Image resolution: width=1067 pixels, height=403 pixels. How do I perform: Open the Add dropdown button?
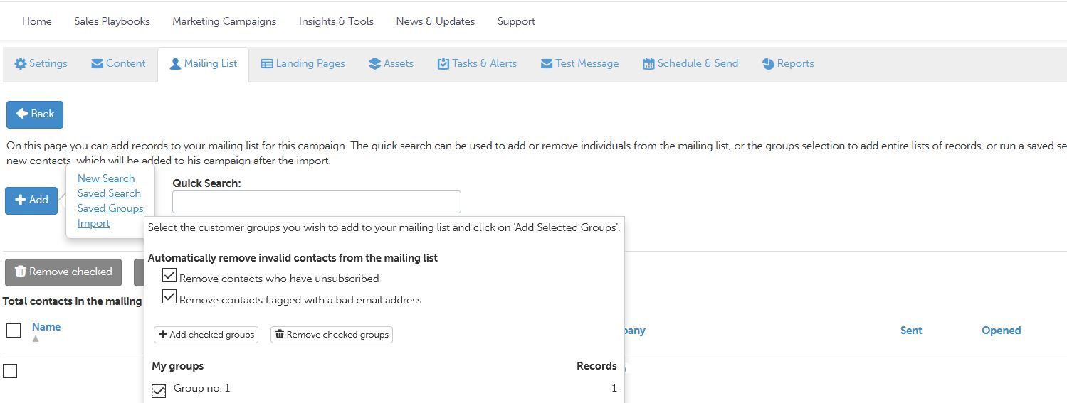click(x=31, y=200)
